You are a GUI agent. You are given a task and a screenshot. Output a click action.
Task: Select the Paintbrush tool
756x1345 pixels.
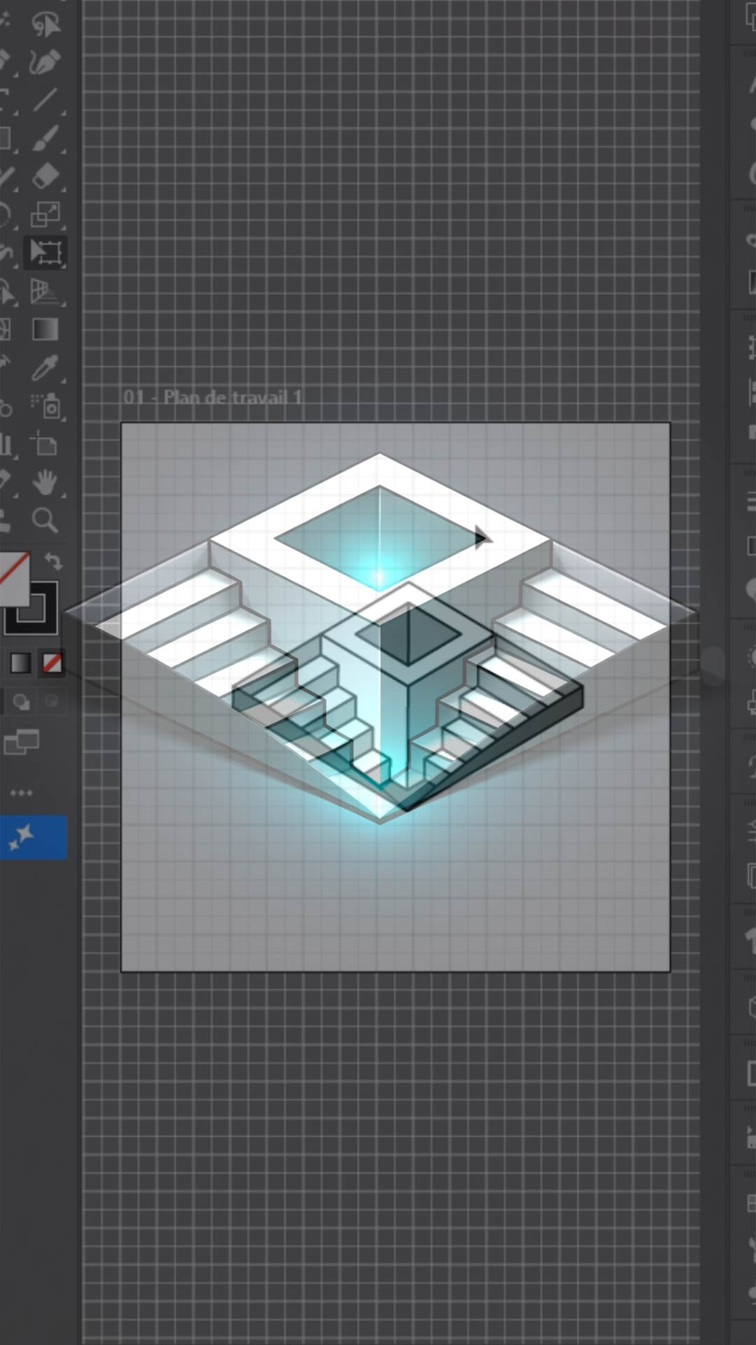tap(45, 138)
